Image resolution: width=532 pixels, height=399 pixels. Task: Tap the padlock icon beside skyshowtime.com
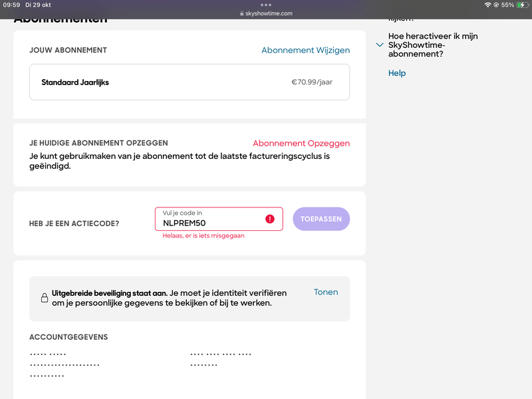(241, 13)
